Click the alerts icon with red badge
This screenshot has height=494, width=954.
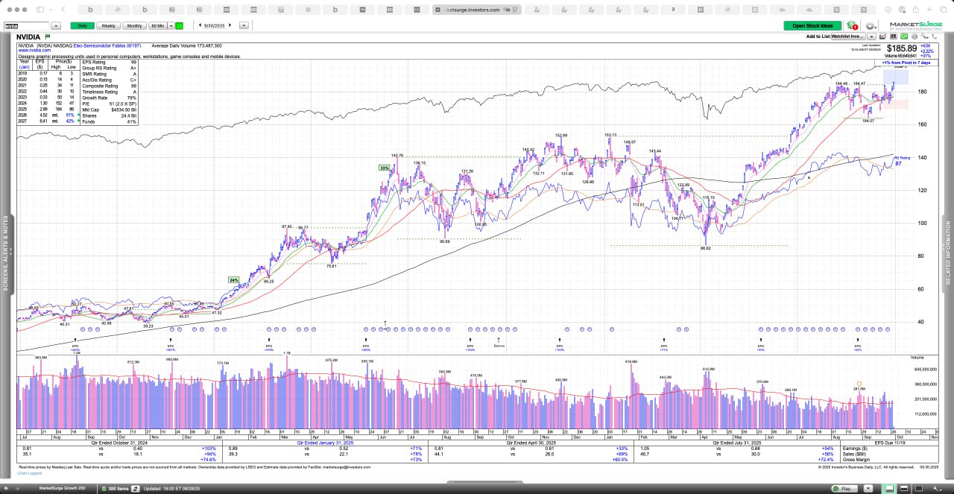pos(853,26)
